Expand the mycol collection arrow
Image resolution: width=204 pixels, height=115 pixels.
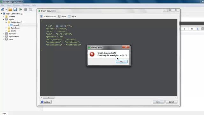(x=9, y=25)
